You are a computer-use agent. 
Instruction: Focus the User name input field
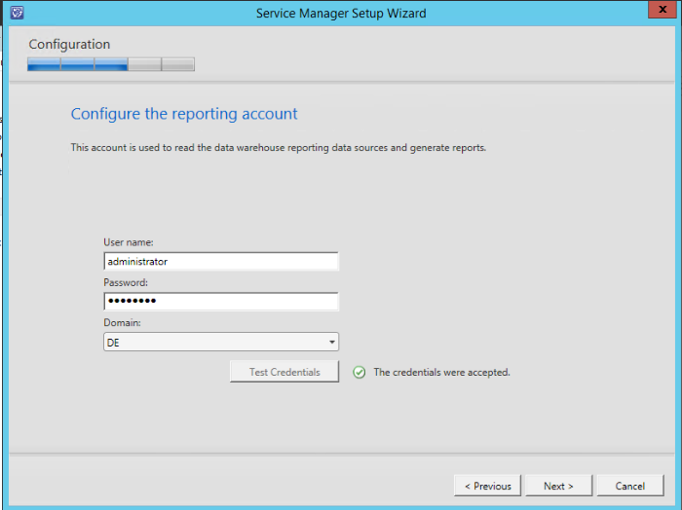tap(220, 262)
